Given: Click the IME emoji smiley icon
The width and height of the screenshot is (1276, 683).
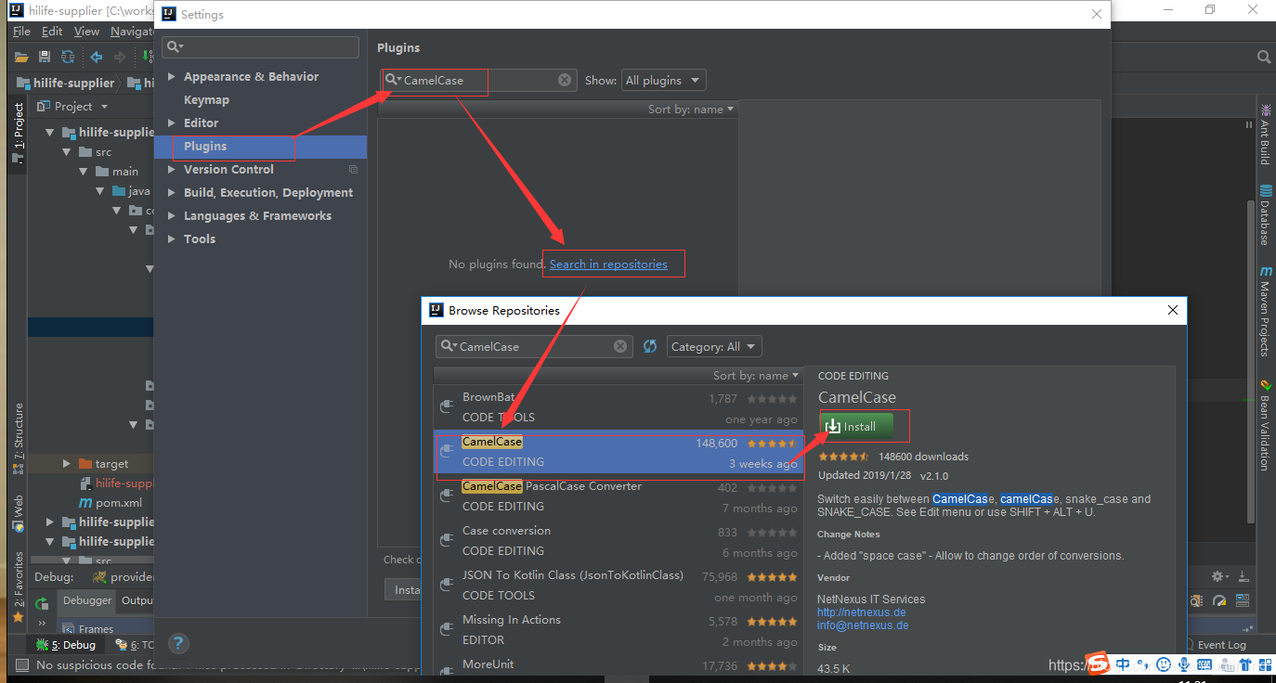Looking at the screenshot, I should [1164, 664].
